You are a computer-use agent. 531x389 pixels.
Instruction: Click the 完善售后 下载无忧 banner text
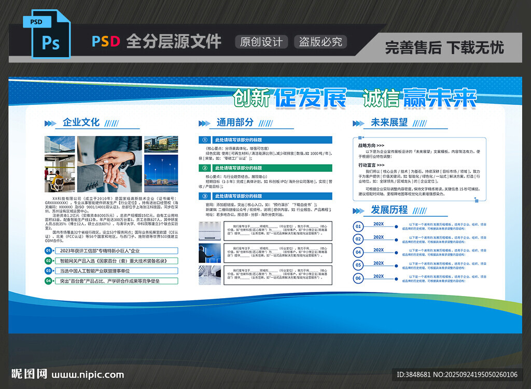tap(444, 47)
